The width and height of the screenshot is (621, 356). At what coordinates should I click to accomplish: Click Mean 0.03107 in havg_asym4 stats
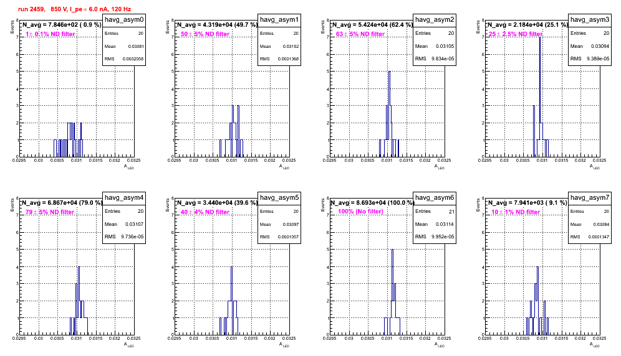[124, 224]
